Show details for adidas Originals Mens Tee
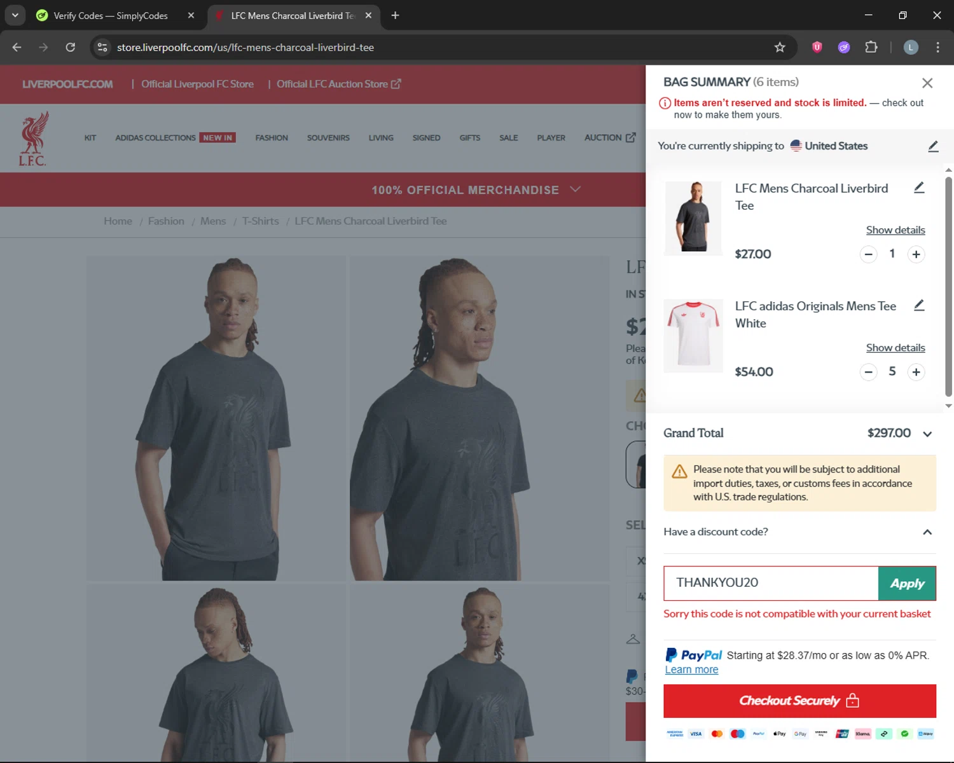The height and width of the screenshot is (763, 954). coord(895,347)
